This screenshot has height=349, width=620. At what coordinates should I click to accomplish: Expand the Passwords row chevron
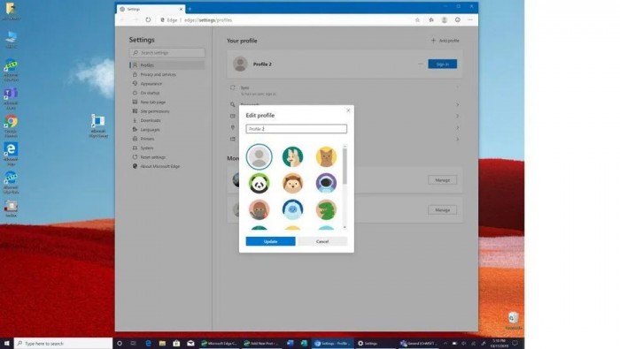[x=458, y=105]
